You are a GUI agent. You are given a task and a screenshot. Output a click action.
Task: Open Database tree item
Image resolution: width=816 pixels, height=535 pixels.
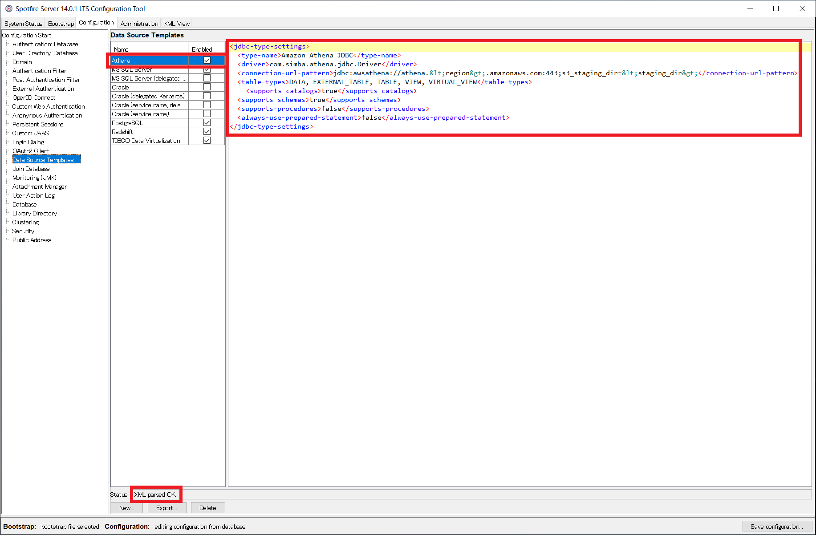(24, 204)
